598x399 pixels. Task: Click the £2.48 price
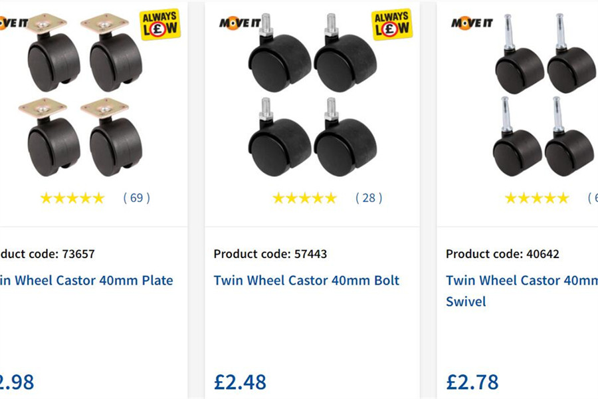click(240, 382)
